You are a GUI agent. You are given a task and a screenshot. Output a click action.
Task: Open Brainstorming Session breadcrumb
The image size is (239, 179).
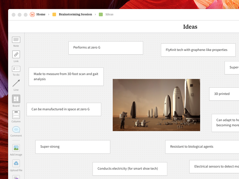click(x=75, y=14)
